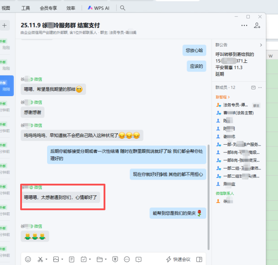278x265 pixels.
Task: Select the WeChat contact 徐 member
Action: [x=225, y=201]
